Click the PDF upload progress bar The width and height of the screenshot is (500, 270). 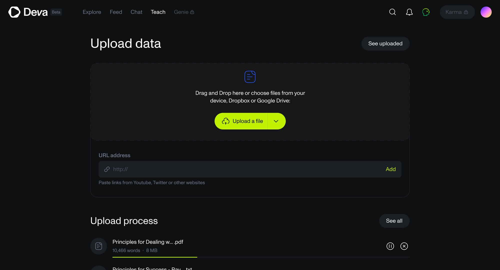point(261,257)
